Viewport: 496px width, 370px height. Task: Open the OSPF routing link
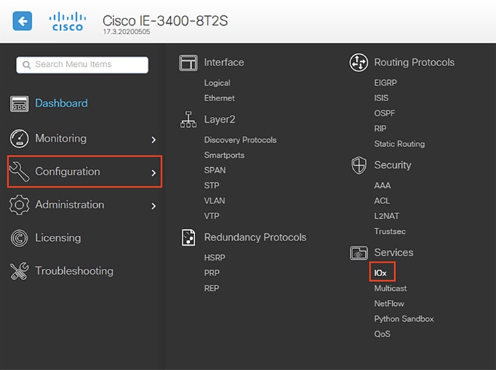(384, 113)
